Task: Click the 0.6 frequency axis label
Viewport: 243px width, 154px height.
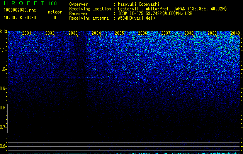Action: coord(3,146)
